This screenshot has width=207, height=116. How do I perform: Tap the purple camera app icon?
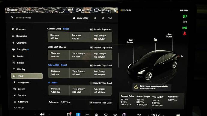point(124,115)
